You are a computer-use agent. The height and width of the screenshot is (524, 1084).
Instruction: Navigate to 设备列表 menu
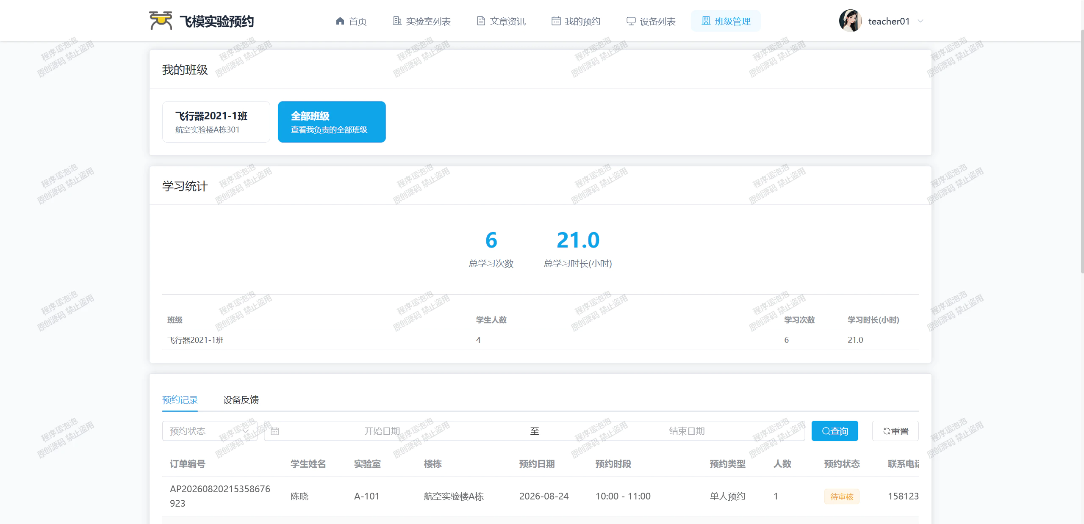tap(651, 21)
